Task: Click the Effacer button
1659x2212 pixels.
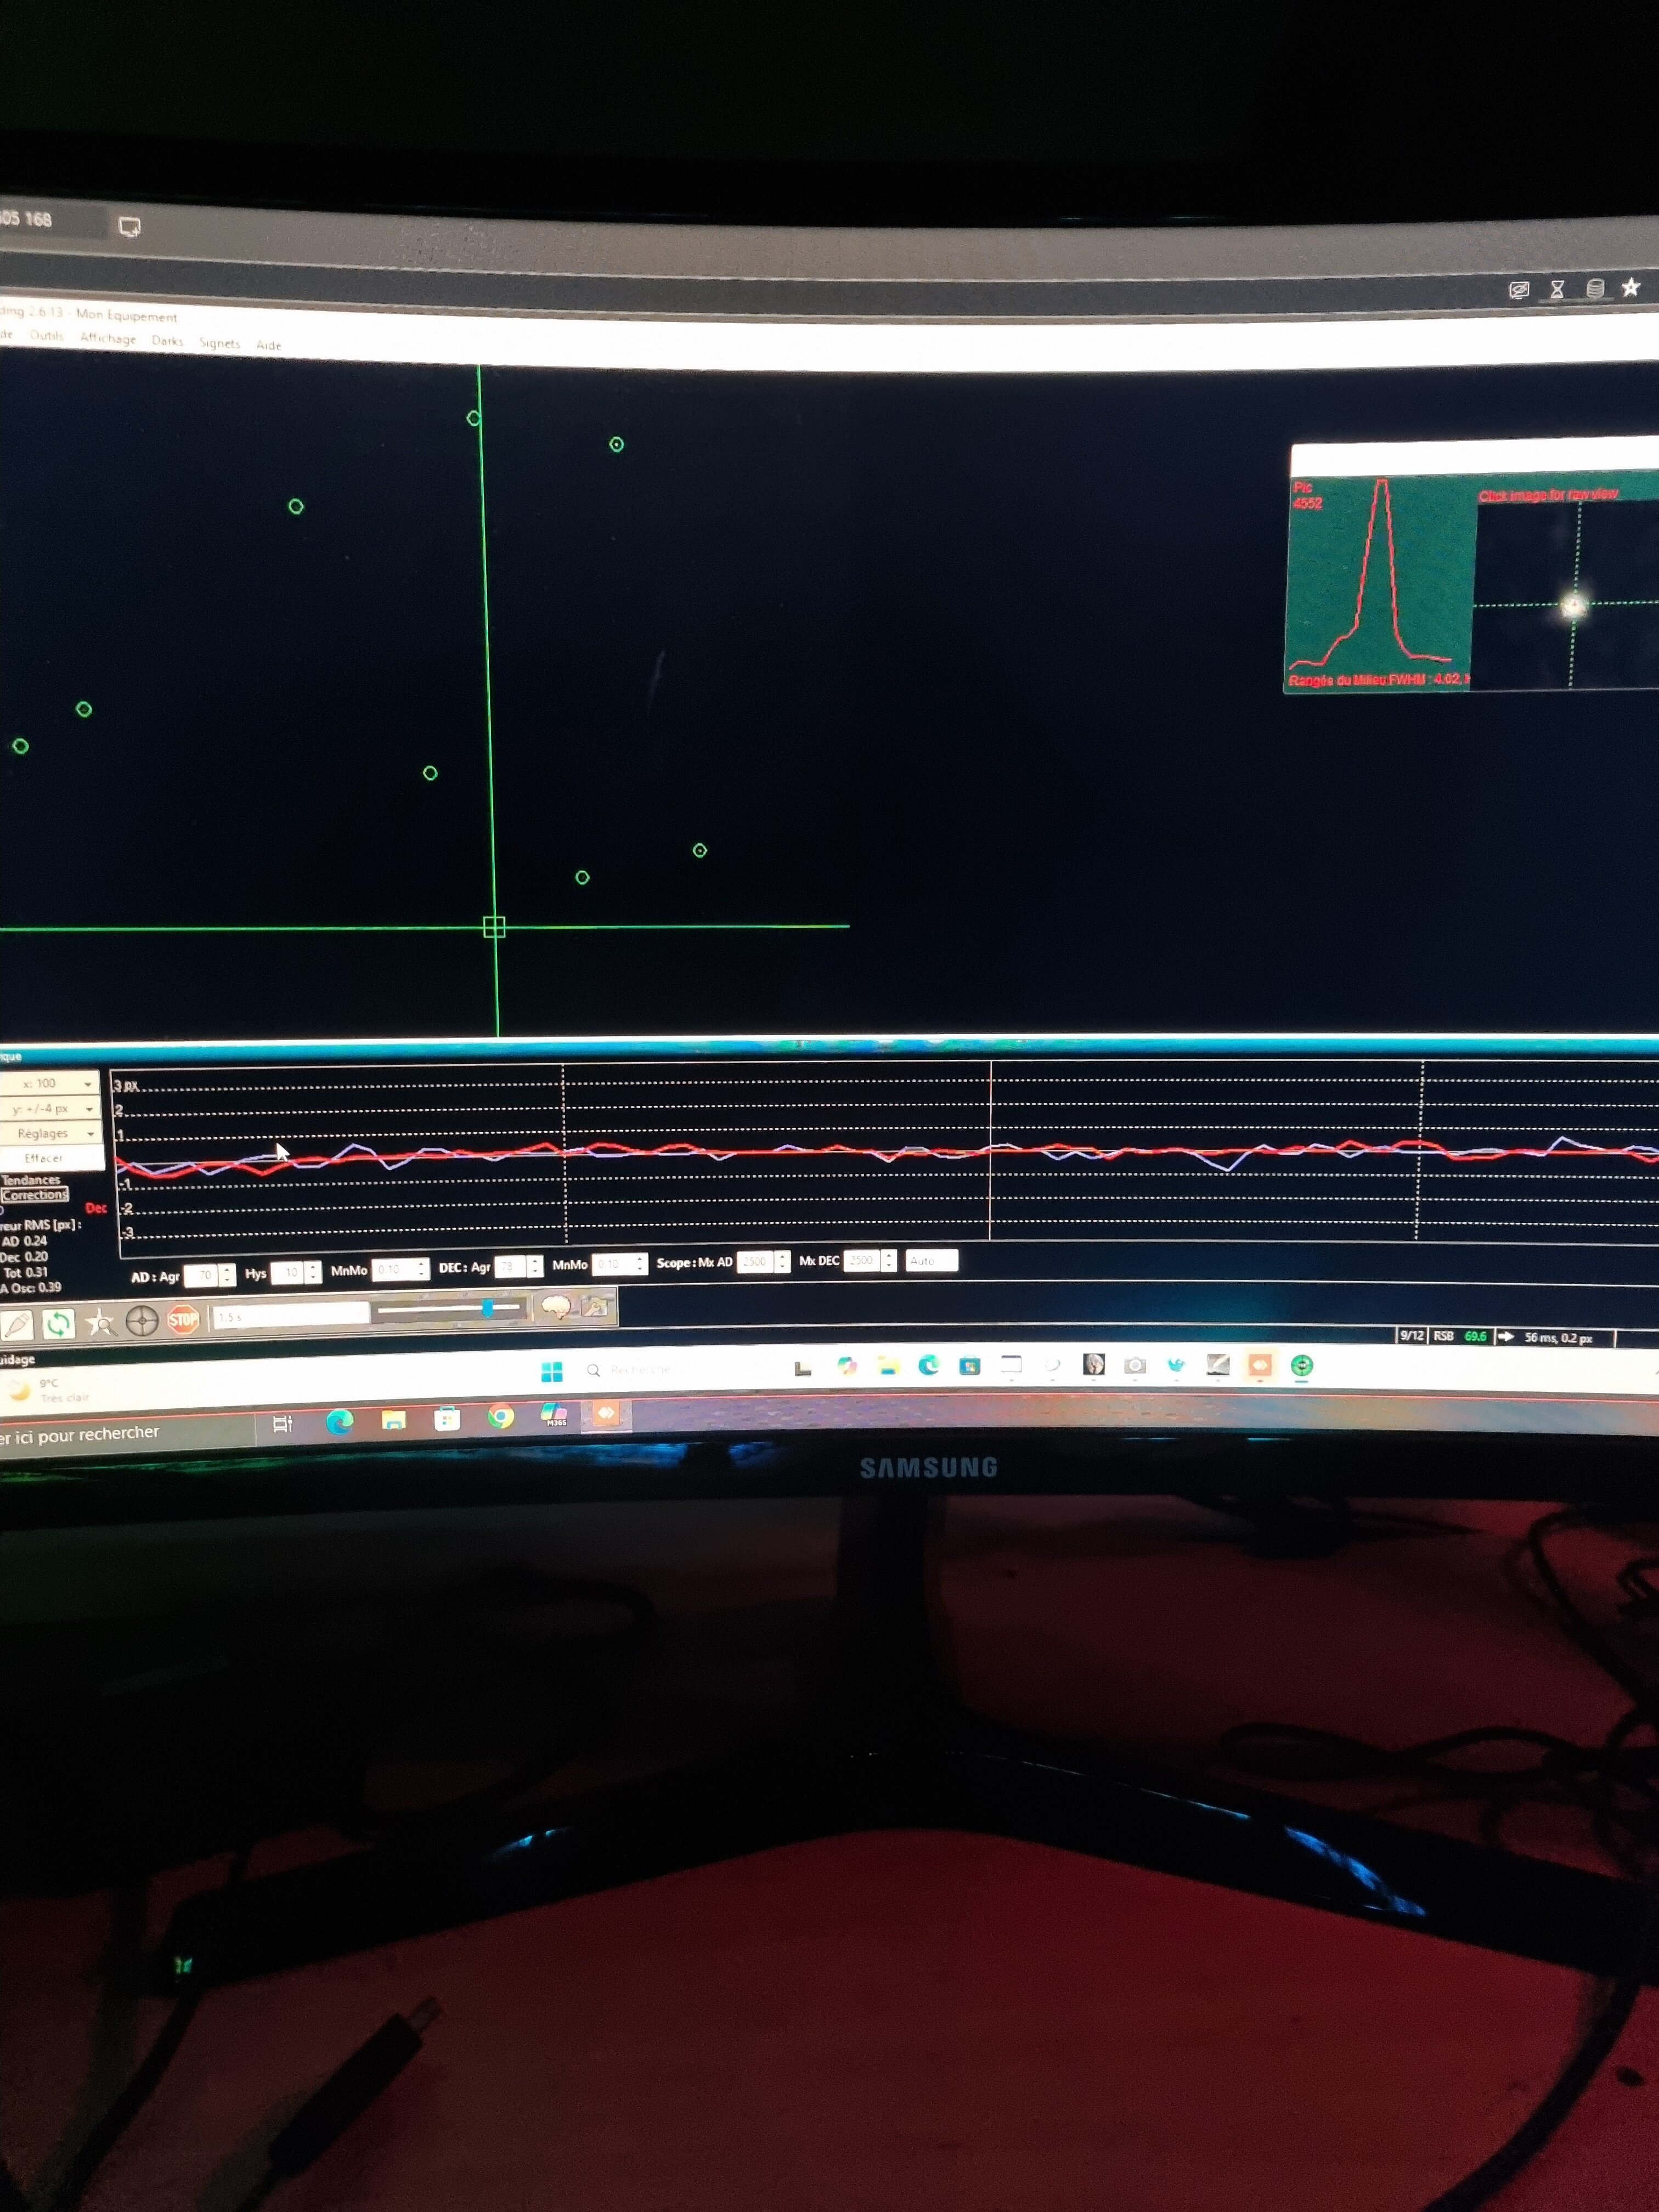Action: tap(44, 1158)
